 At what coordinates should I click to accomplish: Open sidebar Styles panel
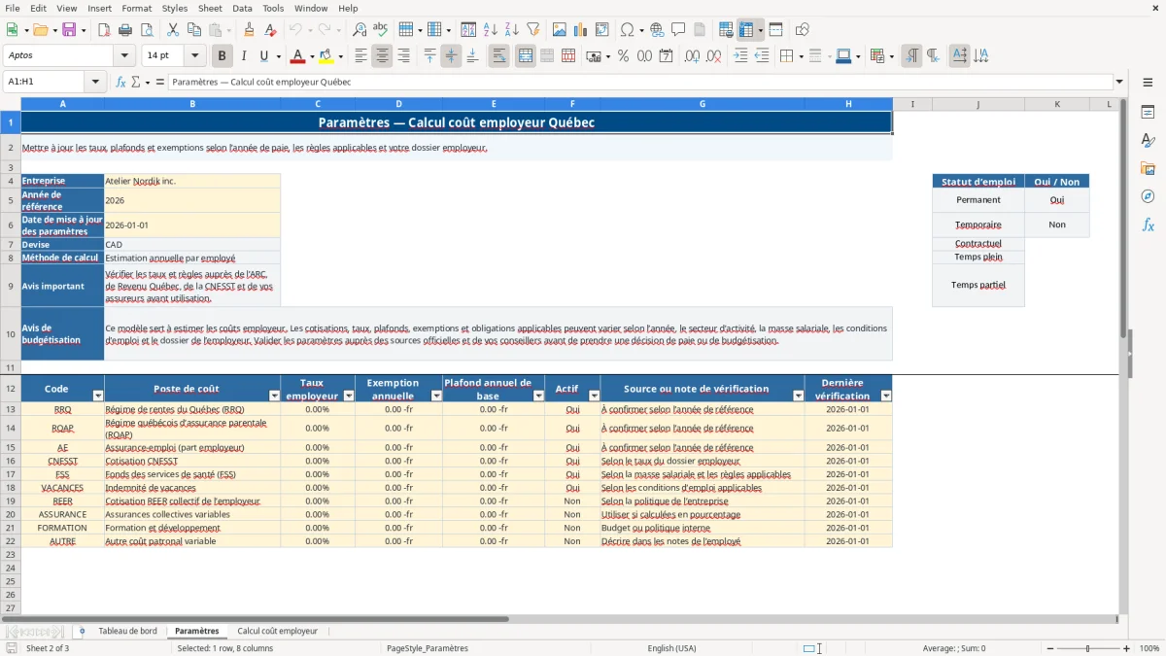pos(1148,141)
